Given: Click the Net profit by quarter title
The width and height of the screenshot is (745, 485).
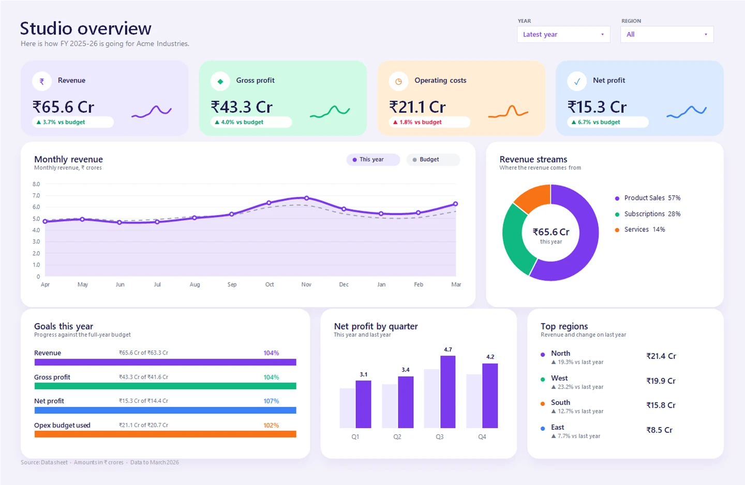Looking at the screenshot, I should pos(376,327).
